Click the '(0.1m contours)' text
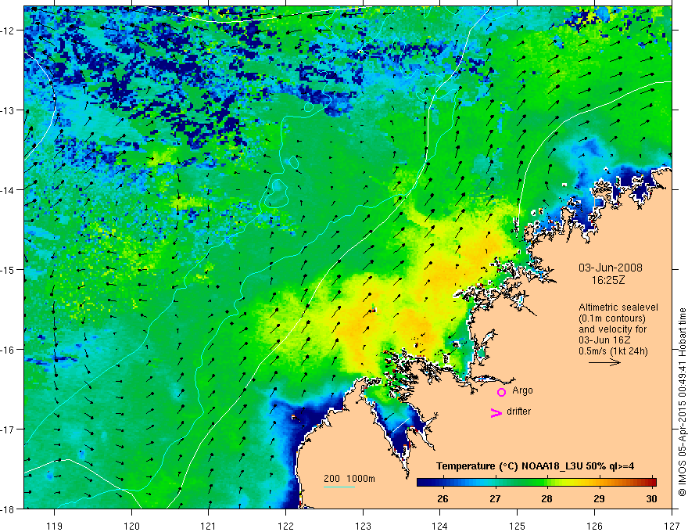 point(612,318)
